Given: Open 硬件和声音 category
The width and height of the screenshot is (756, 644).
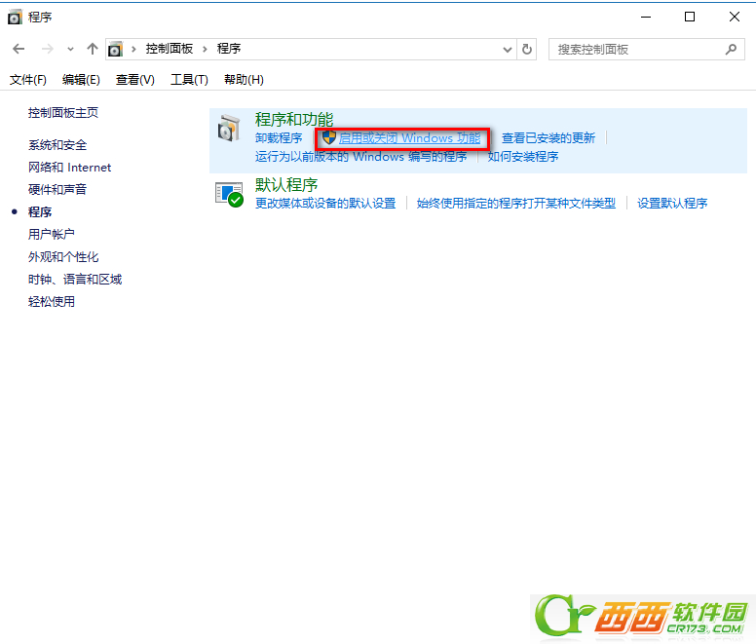Looking at the screenshot, I should [57, 189].
